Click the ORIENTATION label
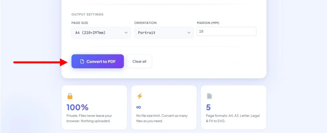This screenshot has height=133, width=327. (145, 23)
